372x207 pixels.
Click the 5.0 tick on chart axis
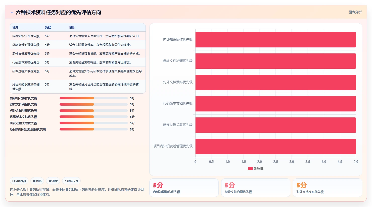pos(356,162)
